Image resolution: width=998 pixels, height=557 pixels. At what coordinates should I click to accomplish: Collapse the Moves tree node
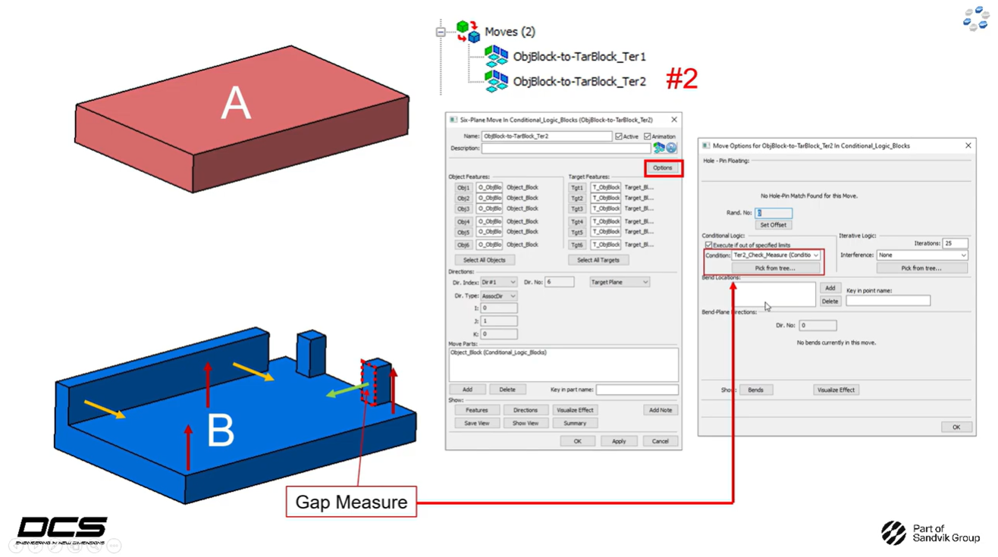(441, 32)
